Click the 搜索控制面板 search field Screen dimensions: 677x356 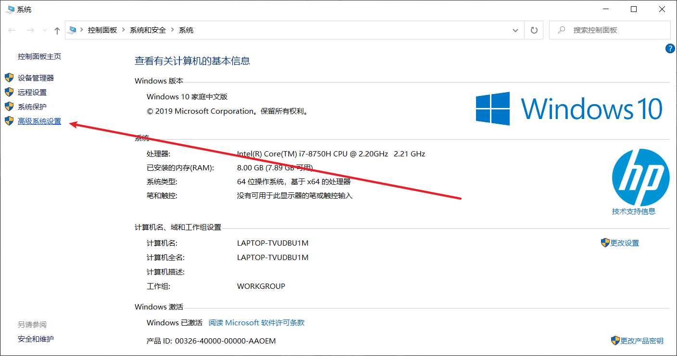tap(610, 30)
